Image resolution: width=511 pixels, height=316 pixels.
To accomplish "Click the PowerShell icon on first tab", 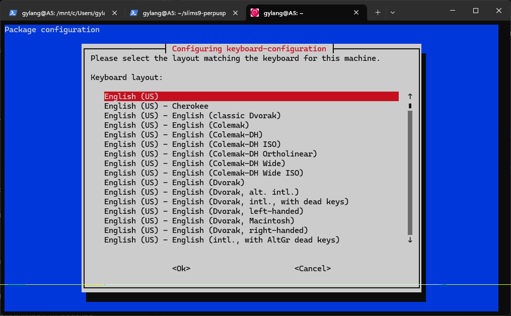I will [13, 12].
